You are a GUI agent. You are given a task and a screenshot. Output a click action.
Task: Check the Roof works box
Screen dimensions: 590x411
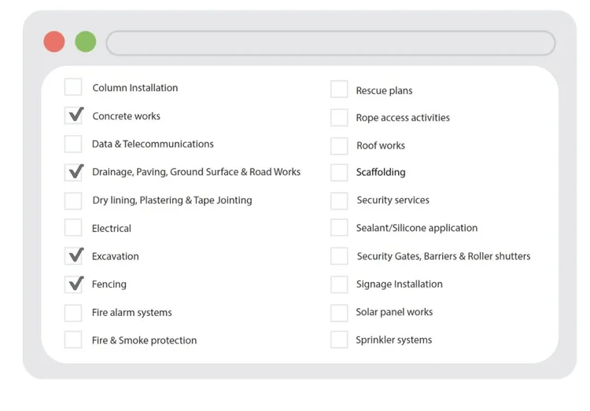339,145
